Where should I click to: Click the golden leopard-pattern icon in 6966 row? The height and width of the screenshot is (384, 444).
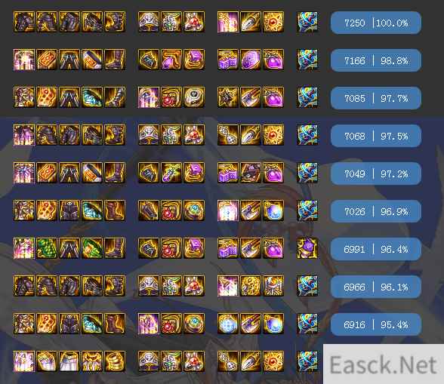pyautogui.click(x=251, y=286)
